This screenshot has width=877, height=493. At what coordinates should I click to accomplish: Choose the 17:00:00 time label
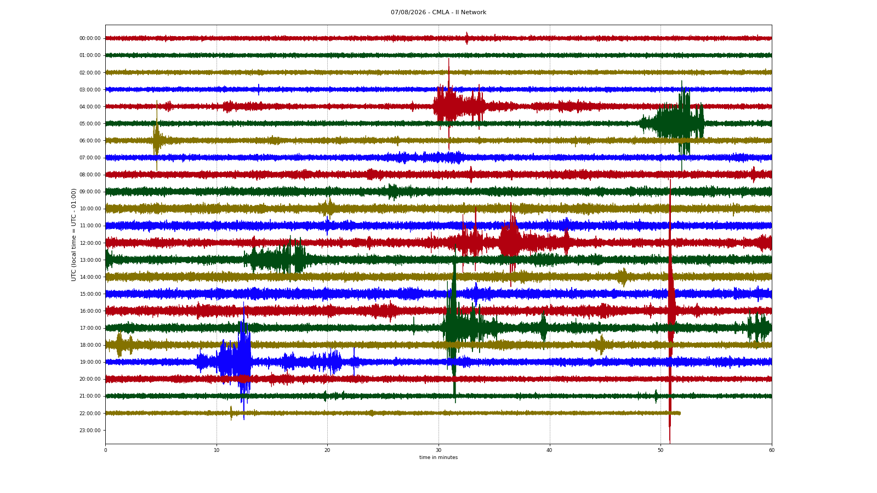tap(90, 328)
